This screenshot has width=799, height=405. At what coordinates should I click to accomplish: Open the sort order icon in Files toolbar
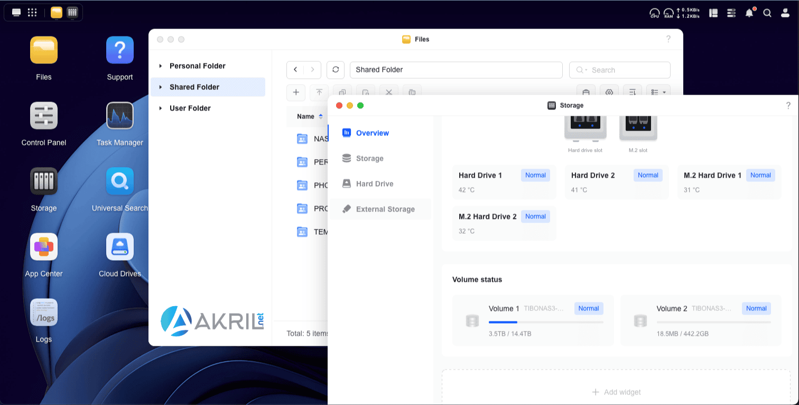pos(633,92)
